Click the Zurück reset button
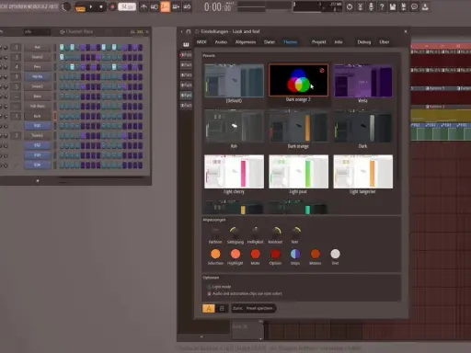Viewport: 471px width, 353px height. tap(237, 308)
